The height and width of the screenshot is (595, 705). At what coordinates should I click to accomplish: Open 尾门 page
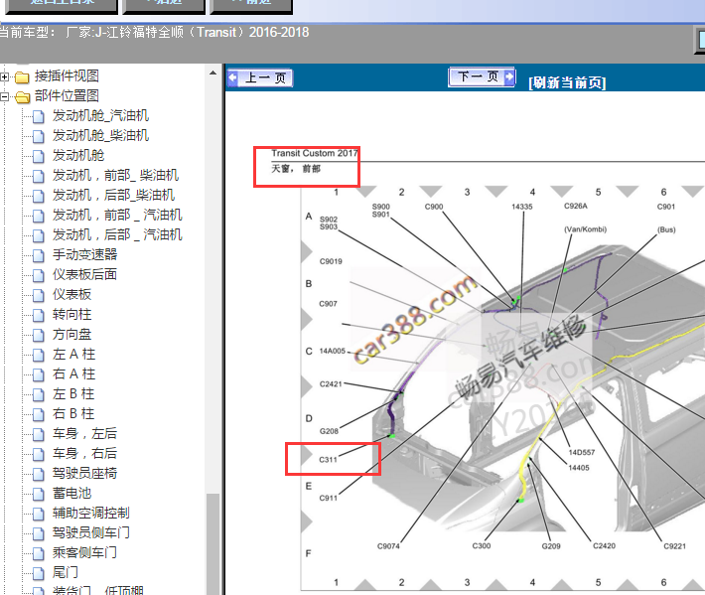pyautogui.click(x=66, y=572)
